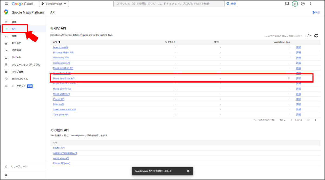Open the Street View Static API link

point(64,109)
